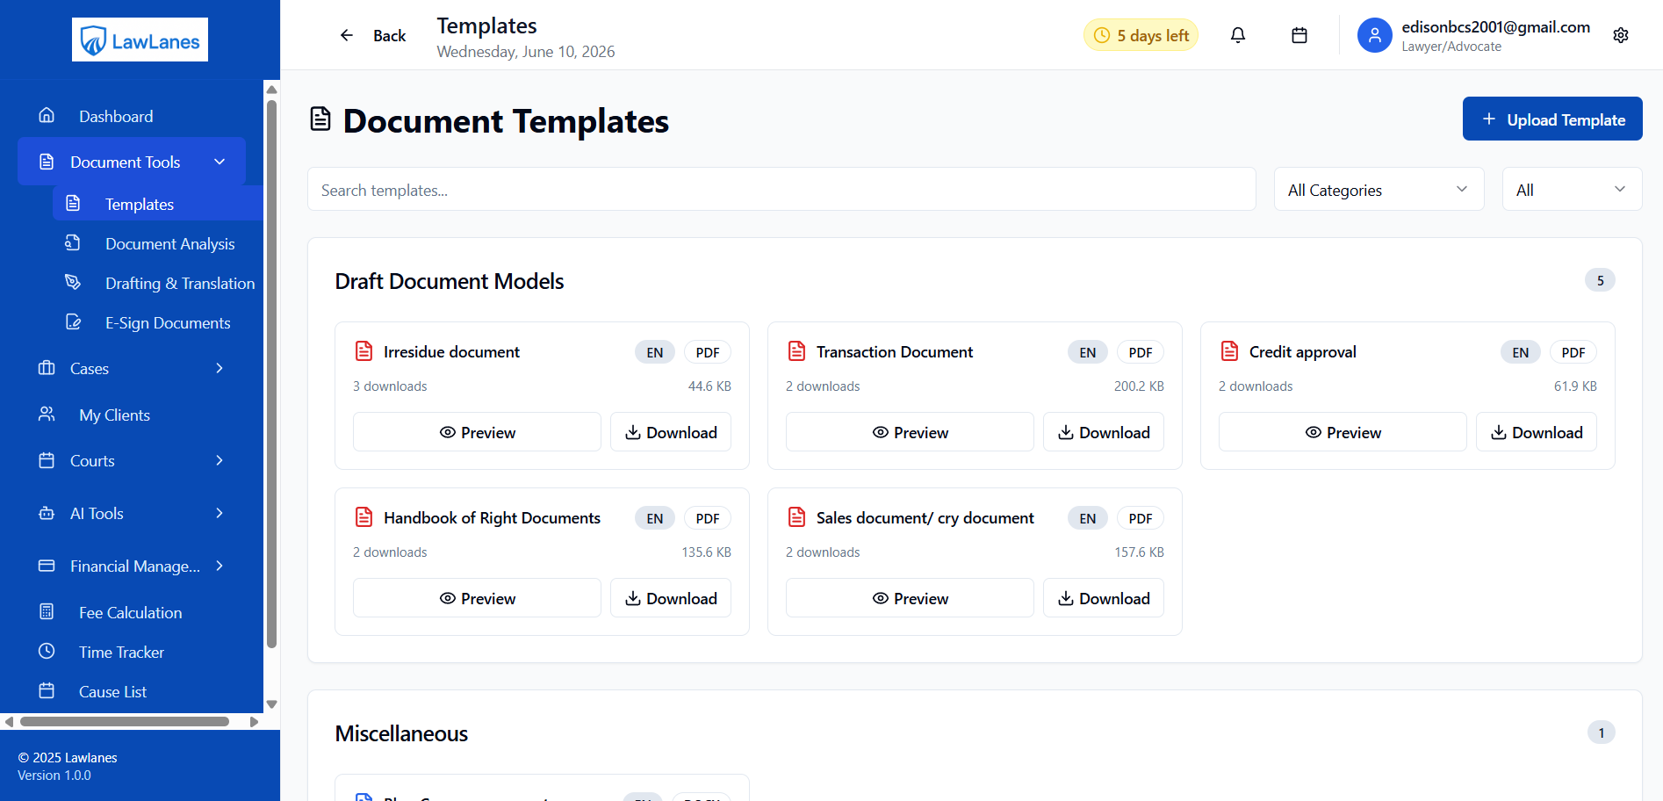Click the Dashboard home icon
This screenshot has height=801, width=1663.
pyautogui.click(x=47, y=115)
